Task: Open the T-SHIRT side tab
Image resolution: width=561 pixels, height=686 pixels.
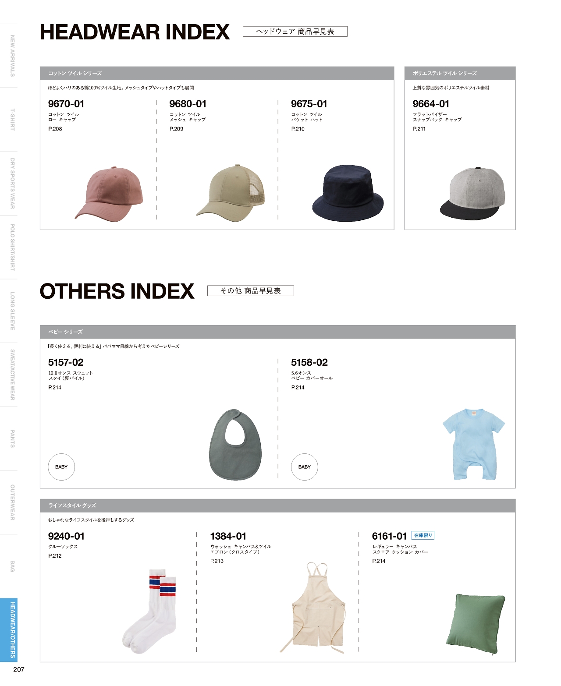Action: click(x=12, y=120)
